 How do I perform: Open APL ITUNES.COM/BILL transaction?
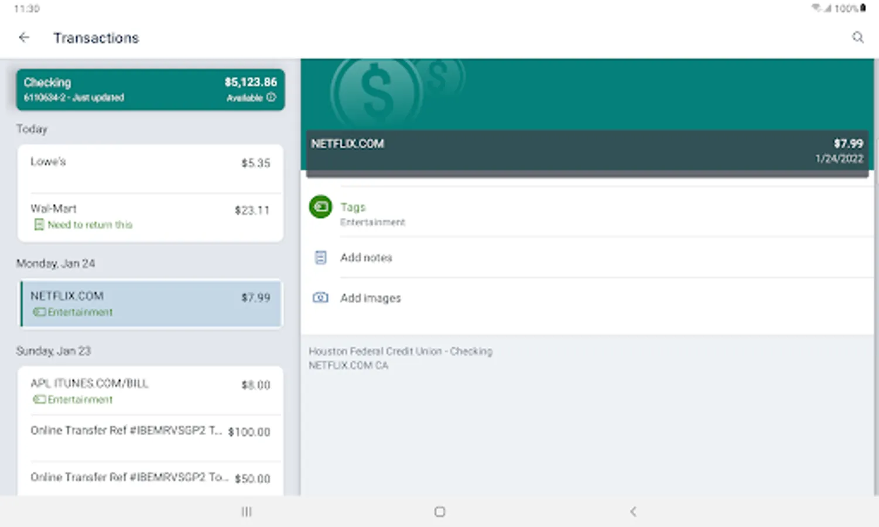[151, 391]
